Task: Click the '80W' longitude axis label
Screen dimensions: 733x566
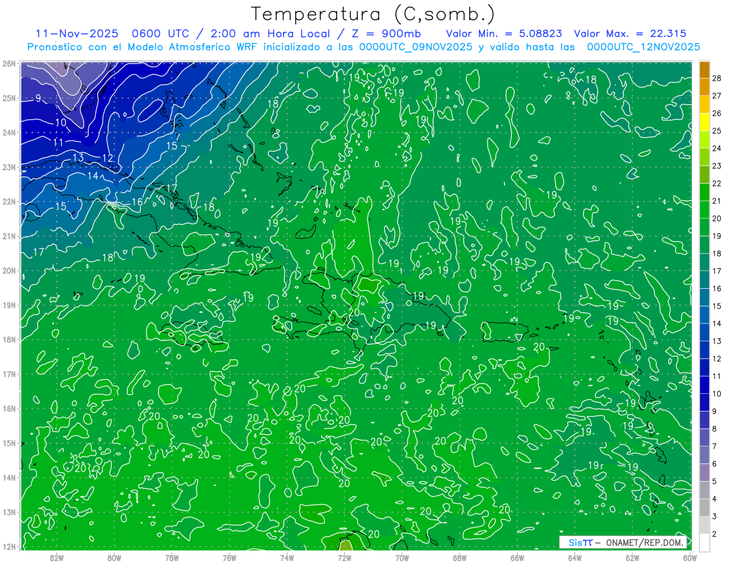Action: 114,557
